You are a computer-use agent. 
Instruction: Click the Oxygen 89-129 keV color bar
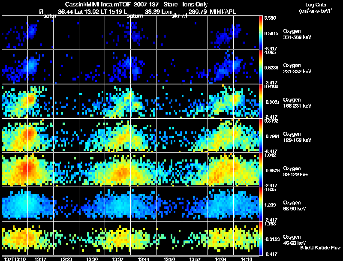tap(261, 170)
